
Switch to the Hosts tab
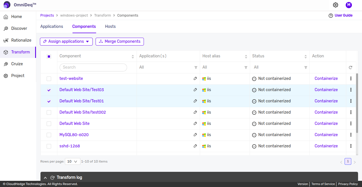click(110, 26)
